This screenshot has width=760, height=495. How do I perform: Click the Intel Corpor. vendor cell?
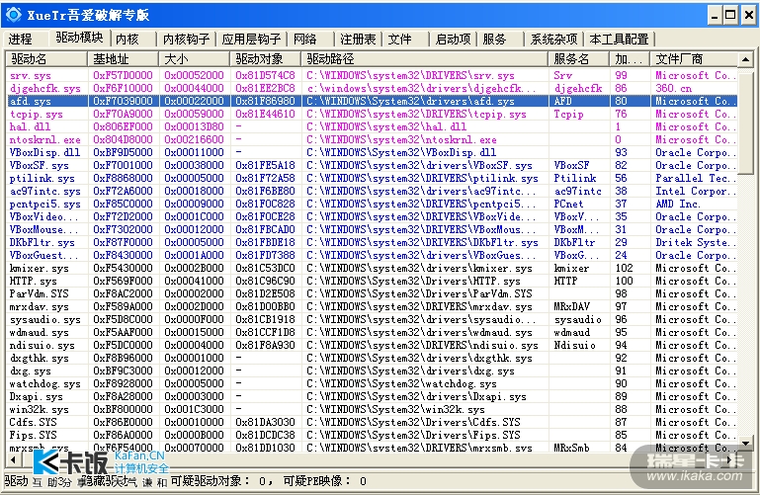pyautogui.click(x=696, y=192)
